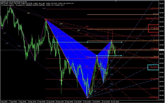This screenshot has width=165, height=103.
Task: Select the 29 Sep 04:00 time label
Action: click(x=69, y=102)
